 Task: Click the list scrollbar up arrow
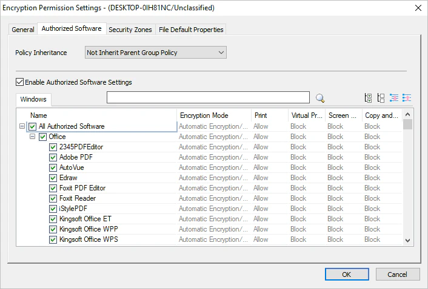pyautogui.click(x=408, y=114)
